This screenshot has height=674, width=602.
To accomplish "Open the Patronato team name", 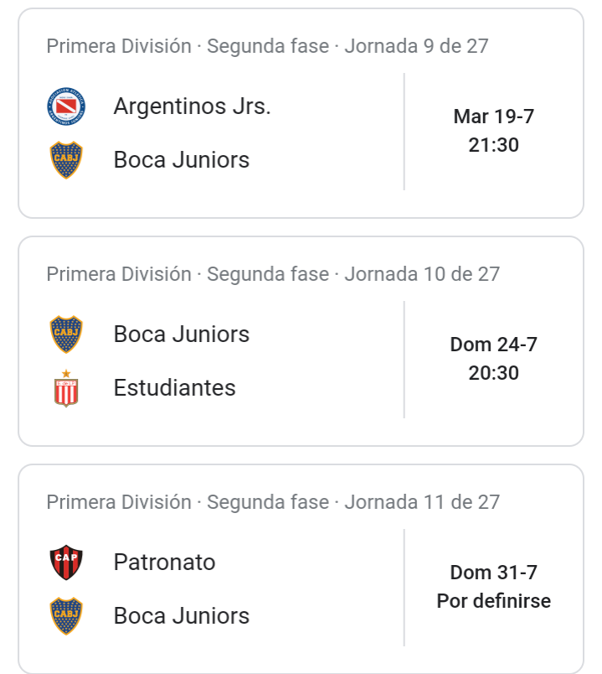I will (164, 563).
